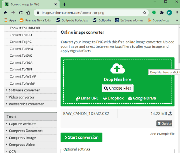This screenshot has width=180, height=153.
Task: Expand the Compress Document tool
Action: tap(30, 131)
